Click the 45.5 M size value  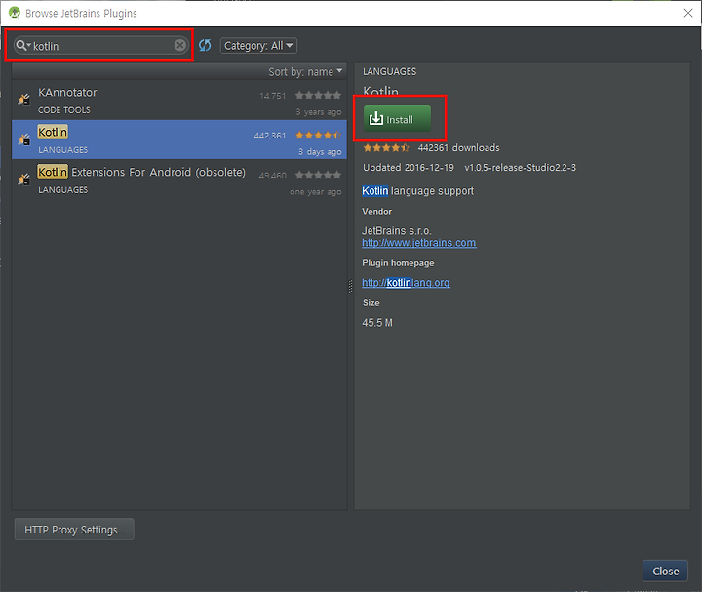click(x=377, y=323)
